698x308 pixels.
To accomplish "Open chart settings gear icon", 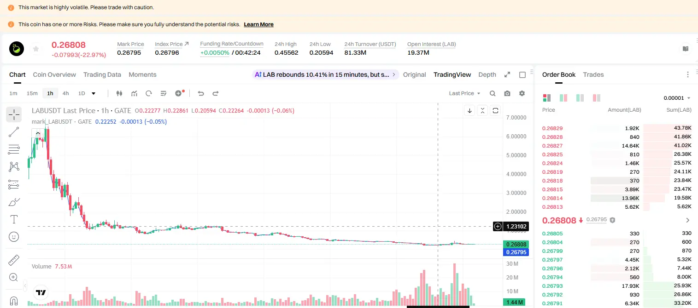I will point(522,93).
